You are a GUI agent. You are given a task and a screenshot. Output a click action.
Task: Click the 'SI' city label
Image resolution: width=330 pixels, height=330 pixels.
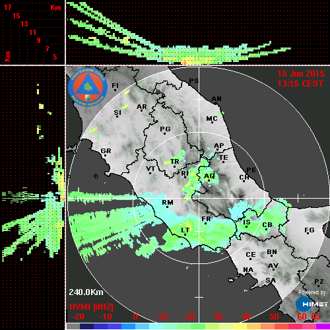pyautogui.click(x=117, y=113)
